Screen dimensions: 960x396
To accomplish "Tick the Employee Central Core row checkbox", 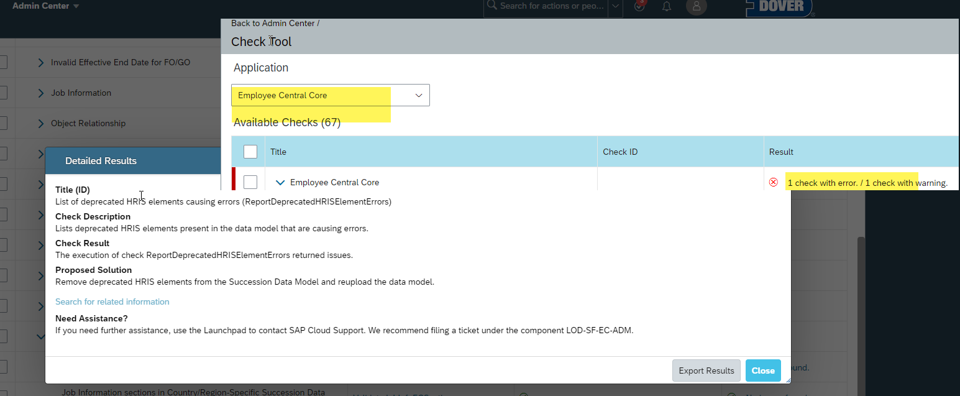I will [250, 182].
